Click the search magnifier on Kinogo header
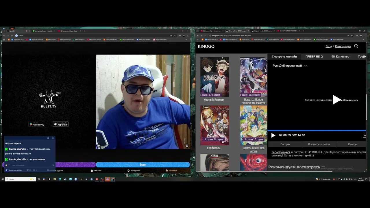This screenshot has height=208, width=370. [356, 46]
